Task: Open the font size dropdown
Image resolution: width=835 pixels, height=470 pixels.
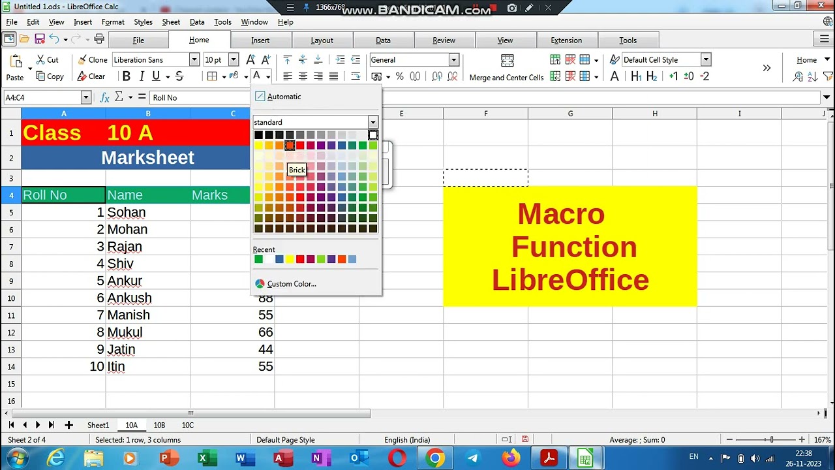Action: (234, 59)
